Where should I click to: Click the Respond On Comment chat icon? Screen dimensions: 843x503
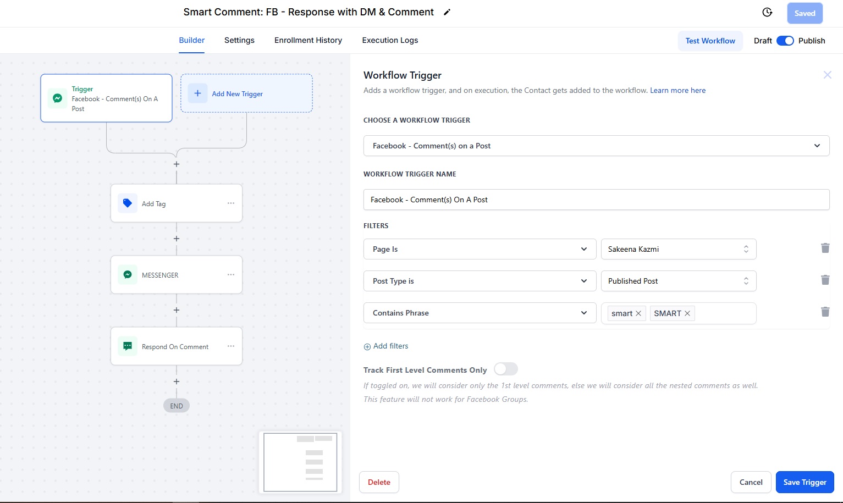pyautogui.click(x=128, y=346)
